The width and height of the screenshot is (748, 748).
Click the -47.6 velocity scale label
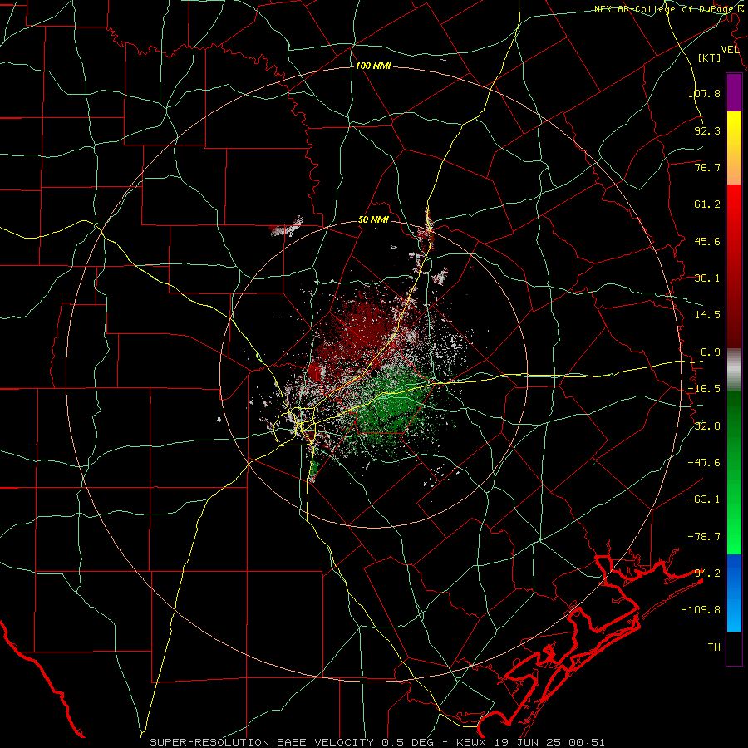pos(704,463)
